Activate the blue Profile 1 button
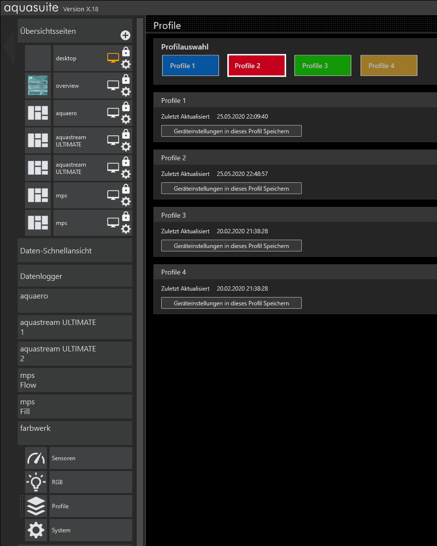The image size is (437, 546). [190, 66]
